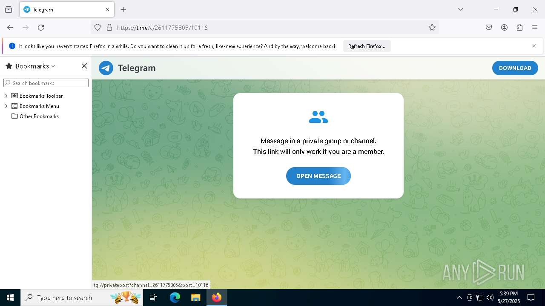Restore down the Firefox window
The width and height of the screenshot is (545, 306).
point(516,9)
